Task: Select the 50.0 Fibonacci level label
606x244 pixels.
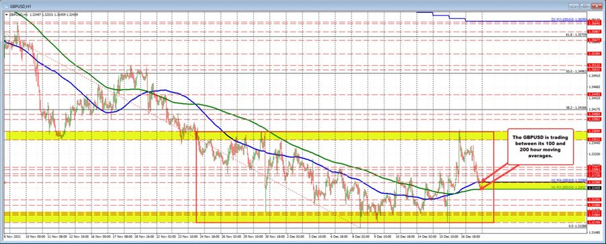Action: click(576, 71)
